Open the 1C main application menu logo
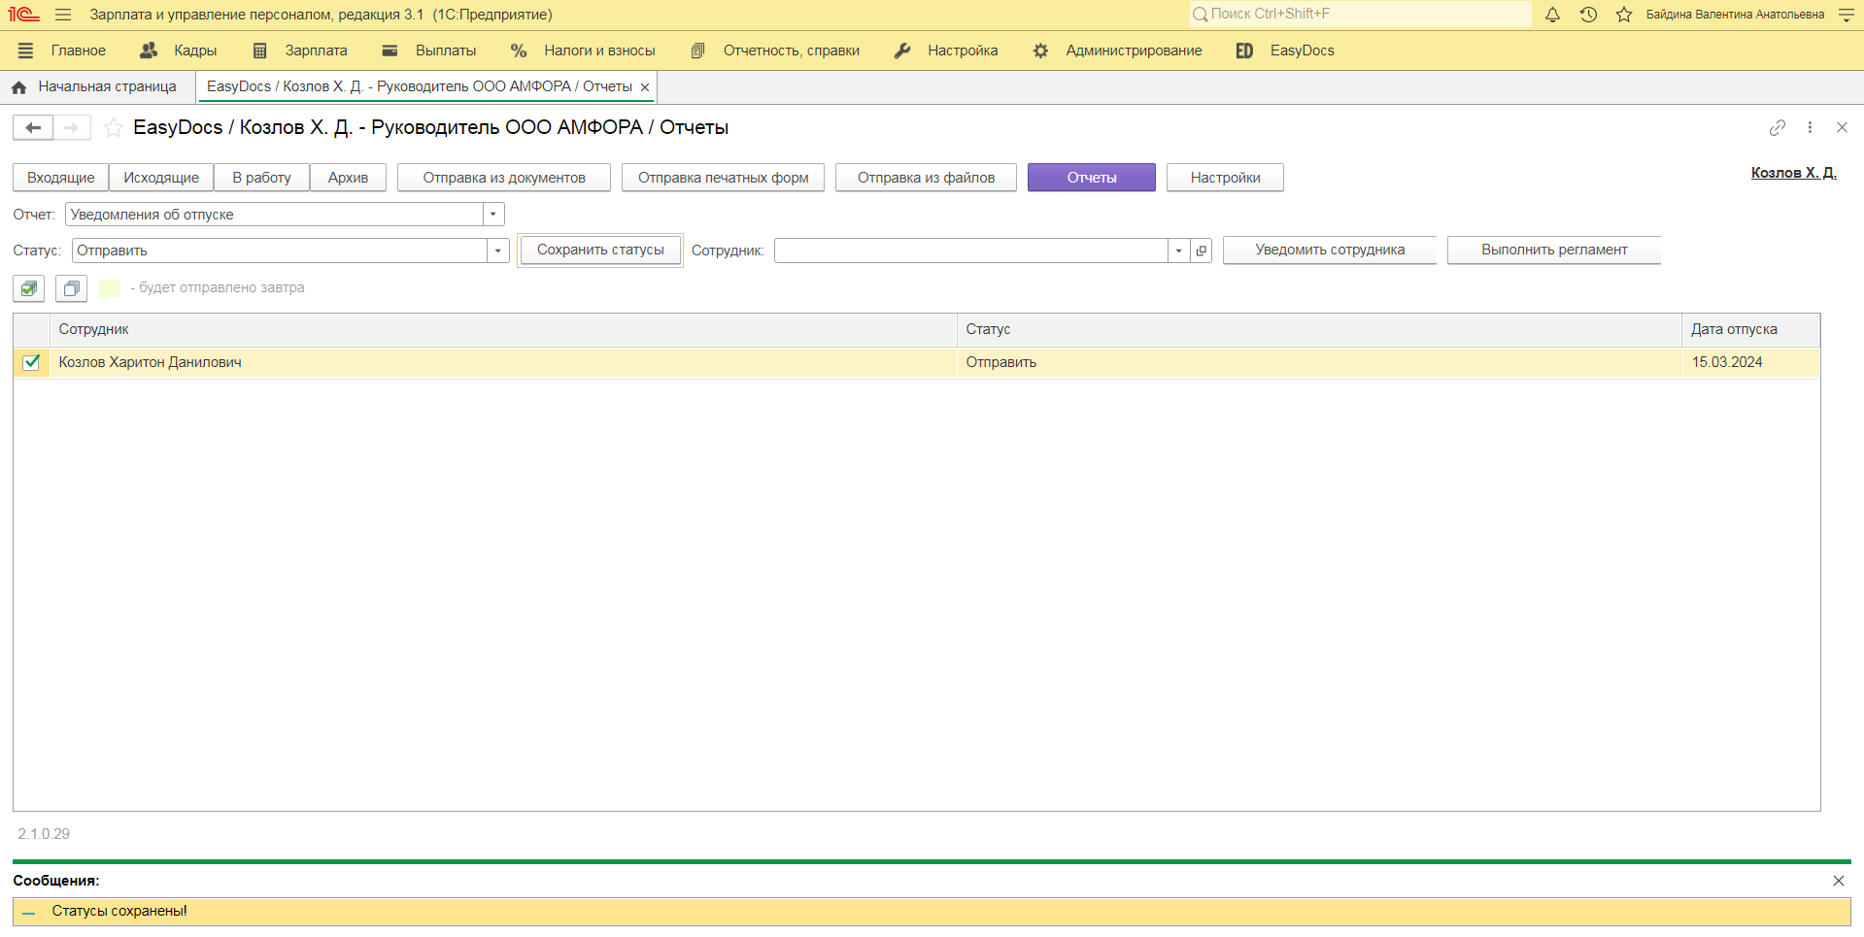The width and height of the screenshot is (1864, 937). pyautogui.click(x=23, y=15)
